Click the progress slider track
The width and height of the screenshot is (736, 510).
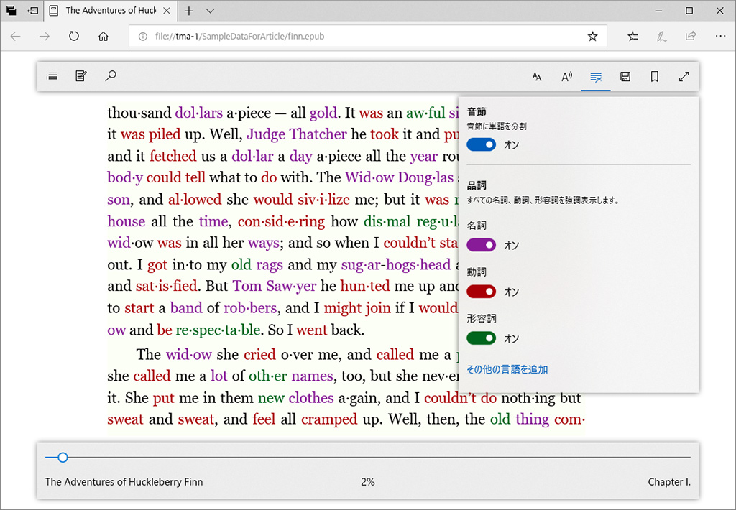(368, 457)
